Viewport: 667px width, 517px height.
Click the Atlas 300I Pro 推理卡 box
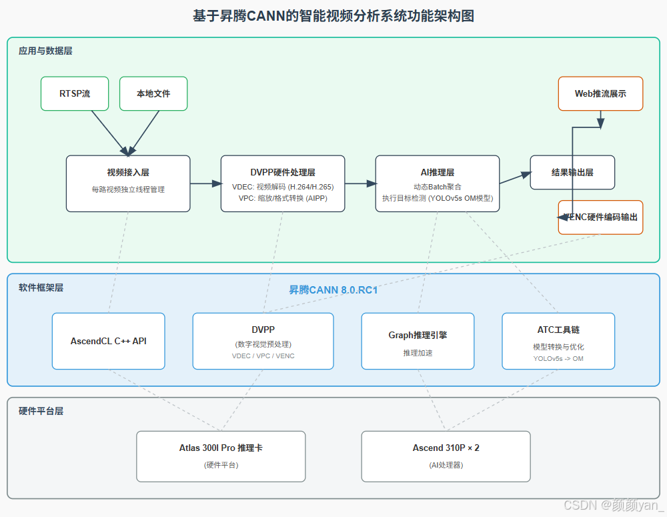[221, 456]
